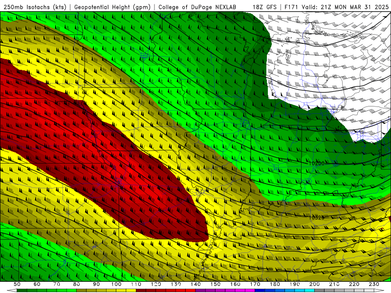The image size is (391, 293).
Task: Click the left arrow end of color bar
Action: pyautogui.click(x=12, y=290)
